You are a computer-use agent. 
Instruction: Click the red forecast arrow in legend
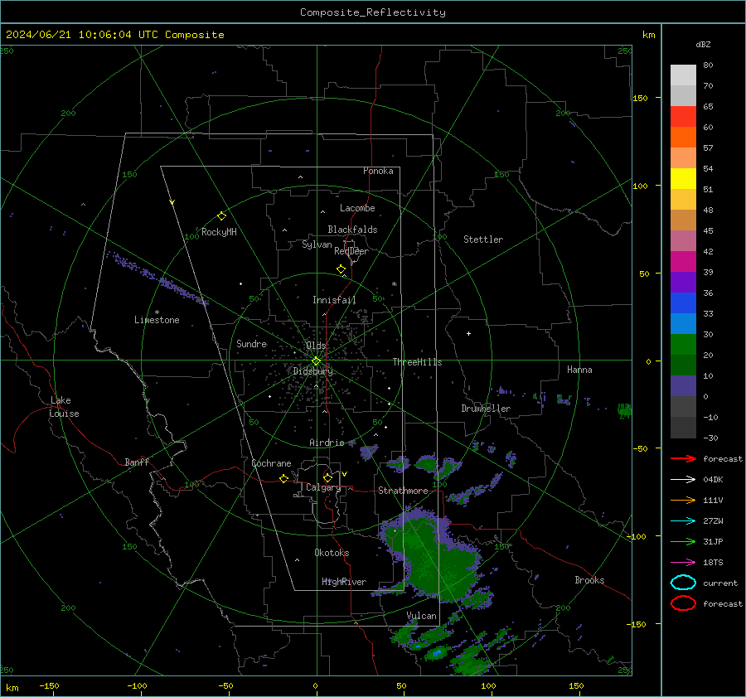(683, 458)
